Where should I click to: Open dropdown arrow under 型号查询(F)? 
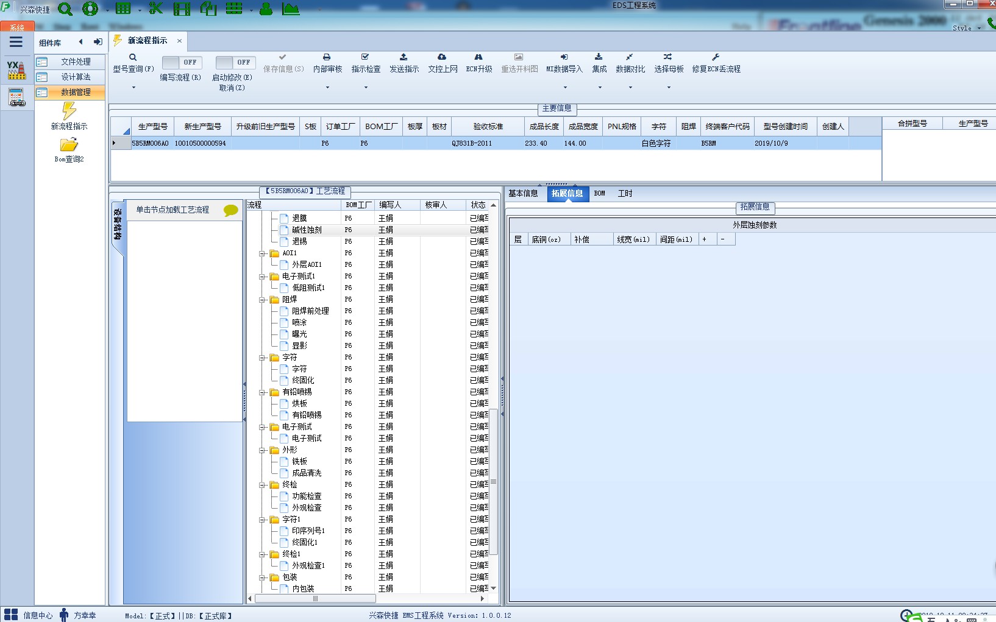point(133,88)
